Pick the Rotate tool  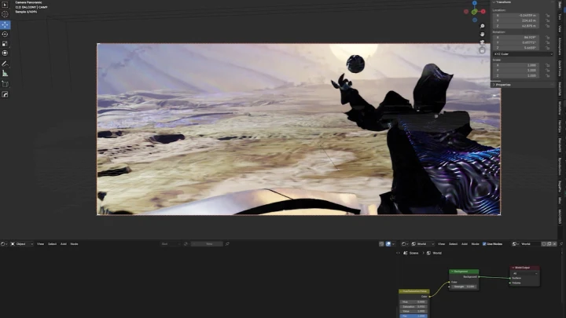pyautogui.click(x=5, y=35)
